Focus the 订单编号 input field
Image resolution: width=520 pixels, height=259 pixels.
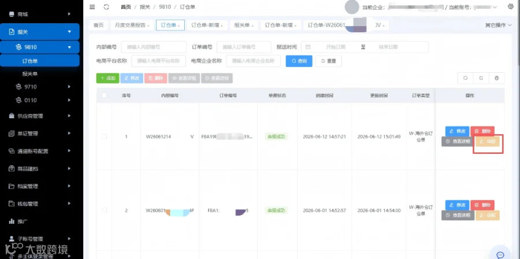click(x=244, y=47)
